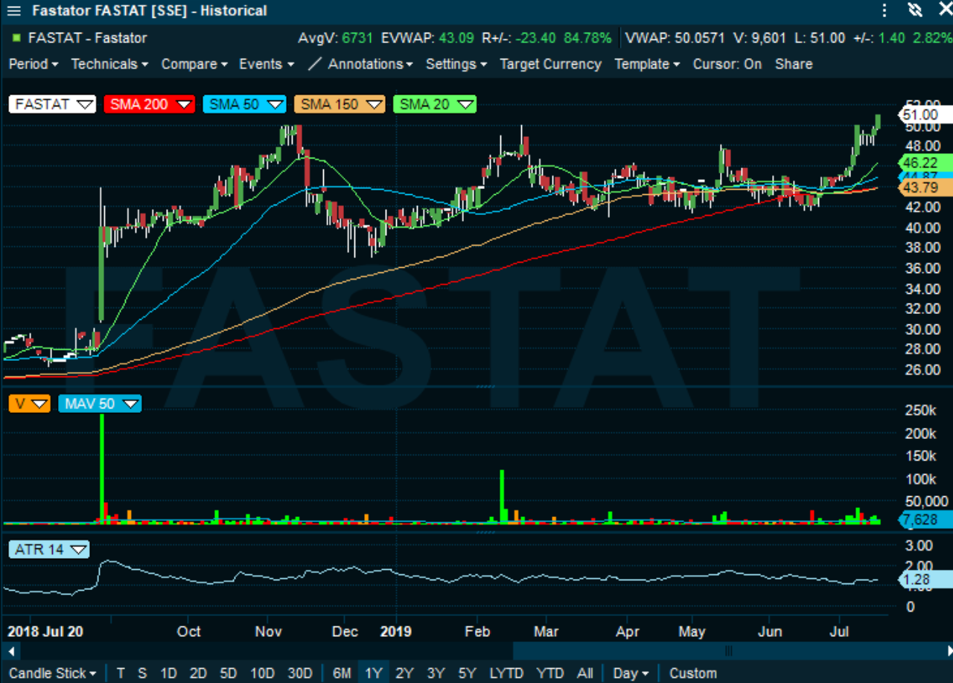
Task: Click the green square next to FASTAT - Fastator
Action: pyautogui.click(x=16, y=38)
